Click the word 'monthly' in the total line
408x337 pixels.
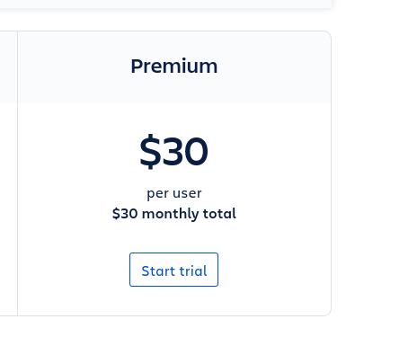point(170,214)
